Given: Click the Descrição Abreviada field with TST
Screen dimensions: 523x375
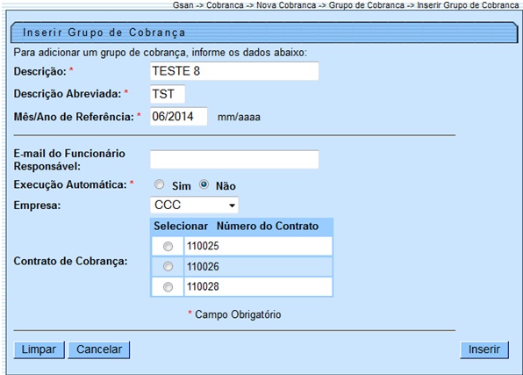Looking at the screenshot, I should pyautogui.click(x=168, y=94).
